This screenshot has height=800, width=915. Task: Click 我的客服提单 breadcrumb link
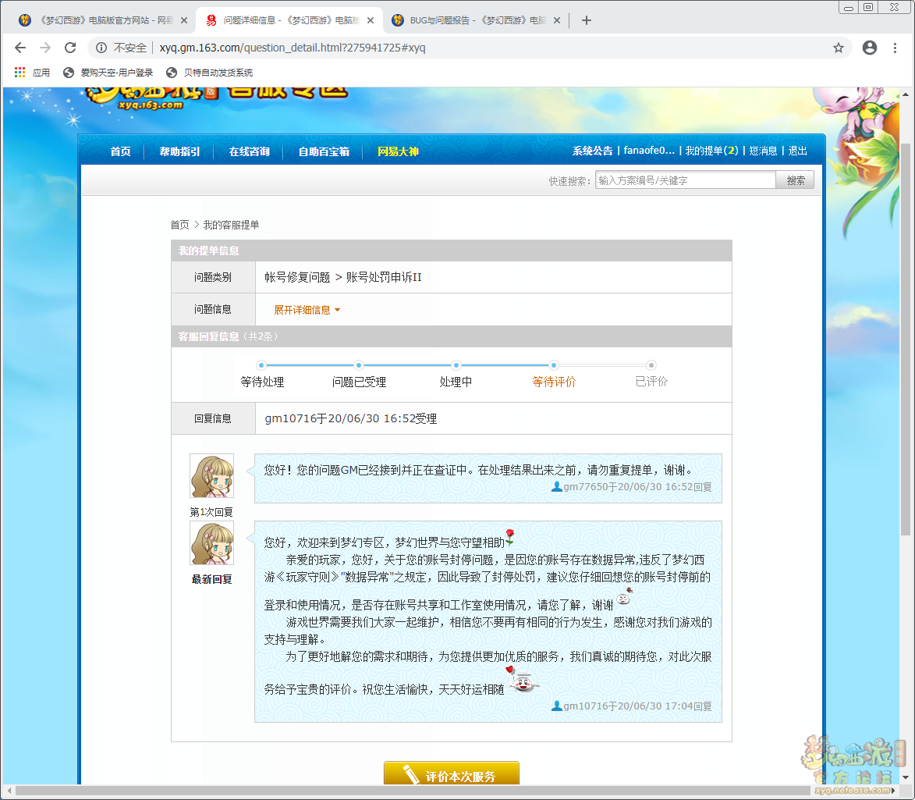pyautogui.click(x=231, y=225)
